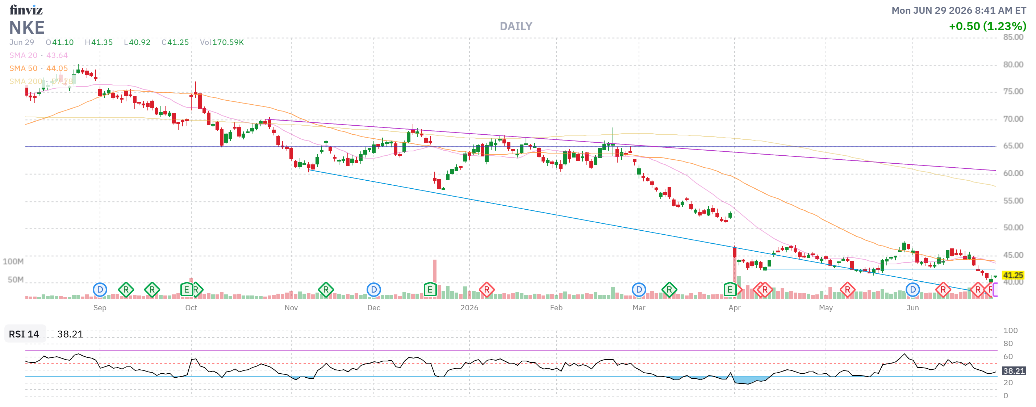Click the red rating marker in January 2026

(486, 289)
